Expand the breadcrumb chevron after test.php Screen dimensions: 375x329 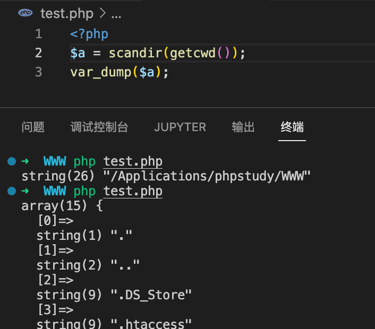click(103, 13)
